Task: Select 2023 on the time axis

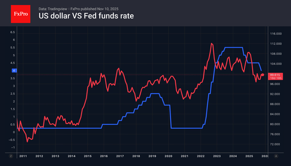Action: pos(217,156)
